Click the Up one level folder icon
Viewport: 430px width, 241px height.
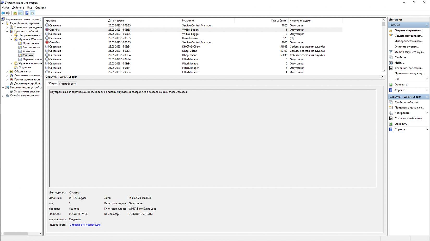coord(15,13)
